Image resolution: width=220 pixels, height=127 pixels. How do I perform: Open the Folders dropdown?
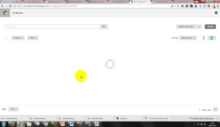click(x=18, y=38)
